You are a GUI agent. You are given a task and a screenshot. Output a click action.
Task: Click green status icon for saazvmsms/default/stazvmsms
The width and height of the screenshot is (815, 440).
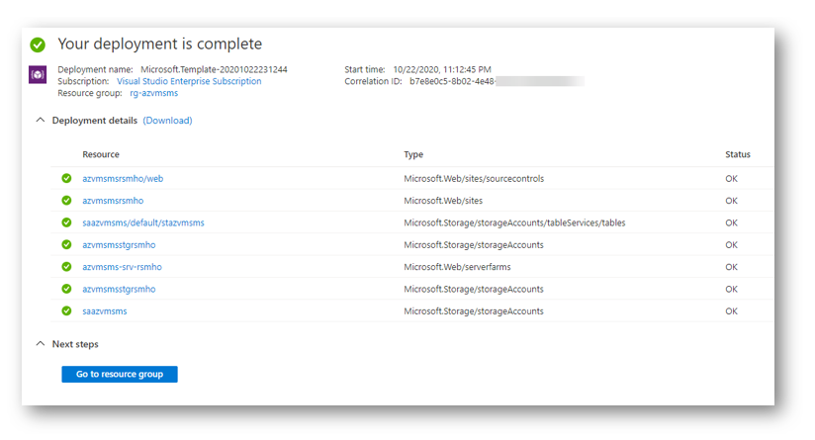(66, 222)
